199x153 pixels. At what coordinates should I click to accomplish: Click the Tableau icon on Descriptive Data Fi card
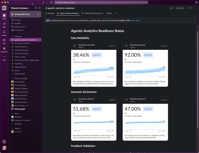coord(75,100)
